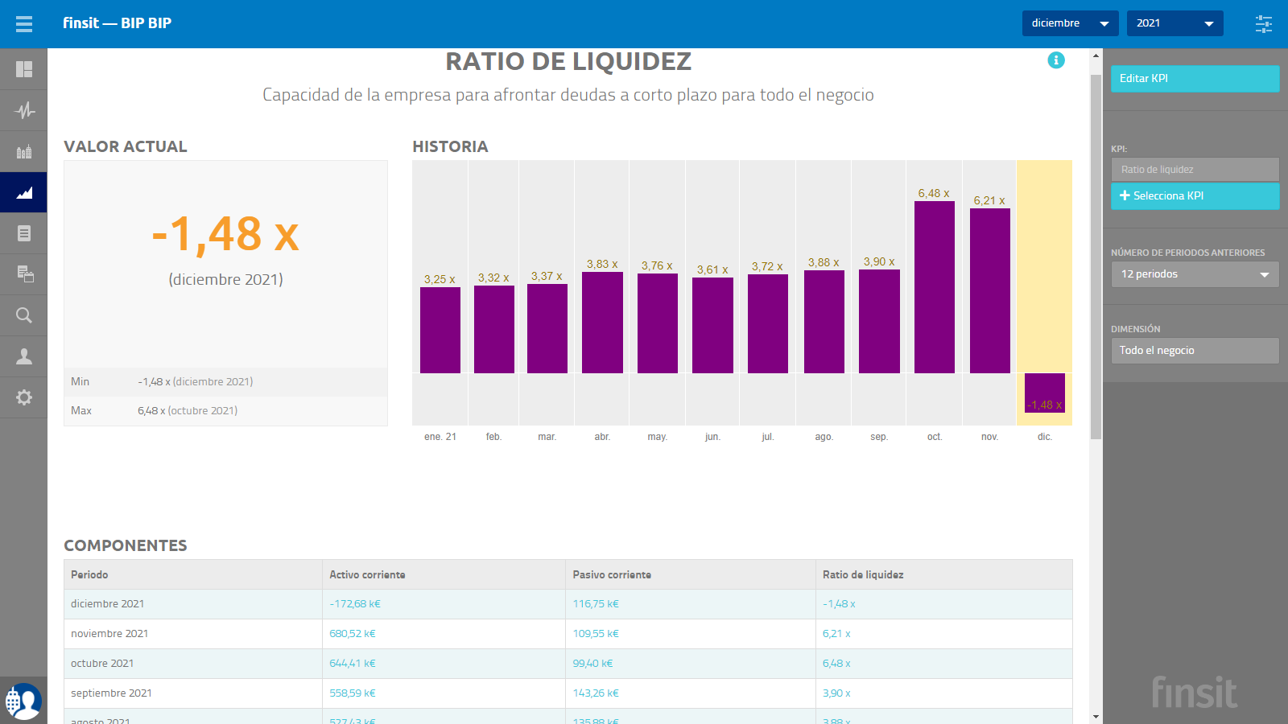Open the month dropdown showing diciembre
This screenshot has width=1288, height=724.
pyautogui.click(x=1071, y=23)
